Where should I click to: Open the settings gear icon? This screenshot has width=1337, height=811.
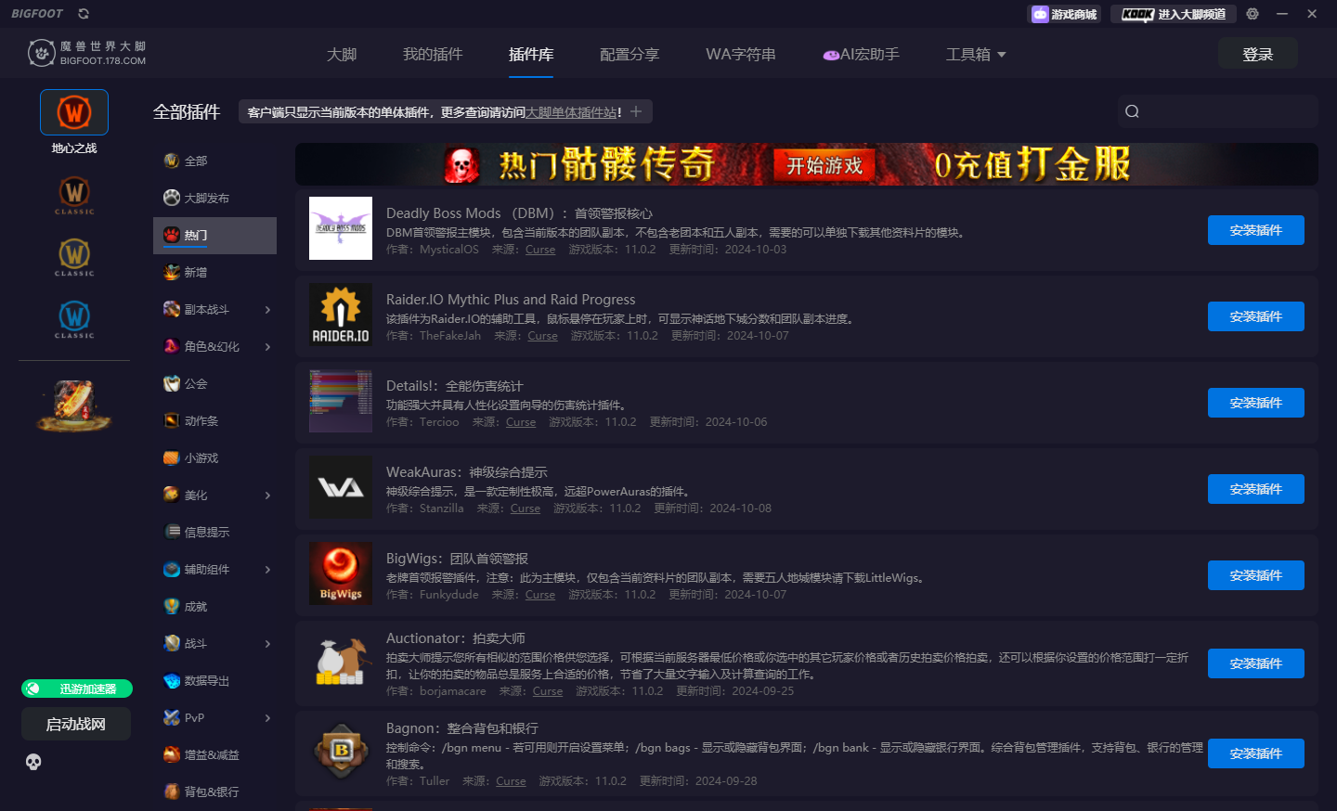tap(1252, 13)
